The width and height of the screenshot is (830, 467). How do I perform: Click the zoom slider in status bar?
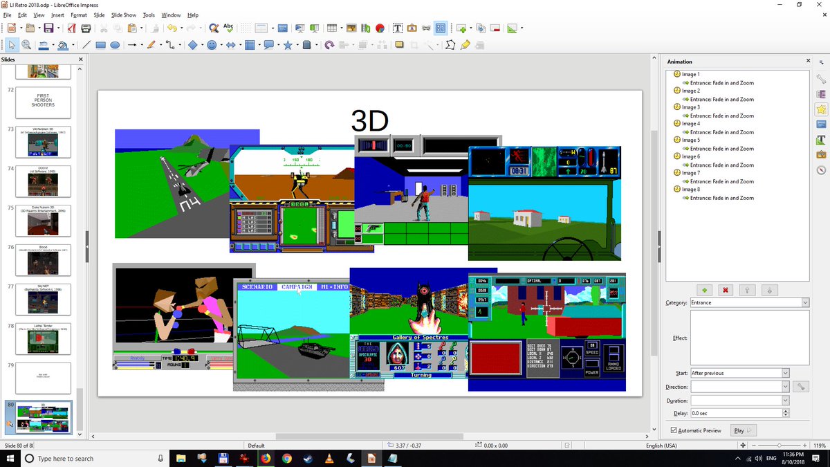[780, 446]
